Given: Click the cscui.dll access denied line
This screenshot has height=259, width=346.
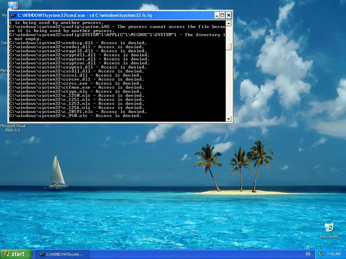Looking at the screenshot, I should [75, 75].
